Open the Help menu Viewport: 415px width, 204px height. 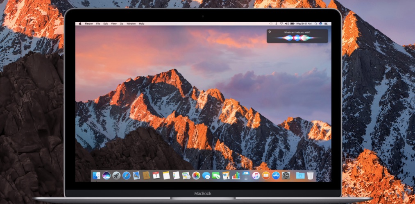click(142, 24)
